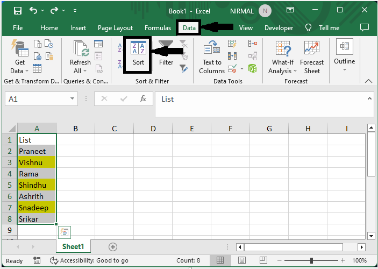Click the Insert Function fx icon

click(x=143, y=98)
